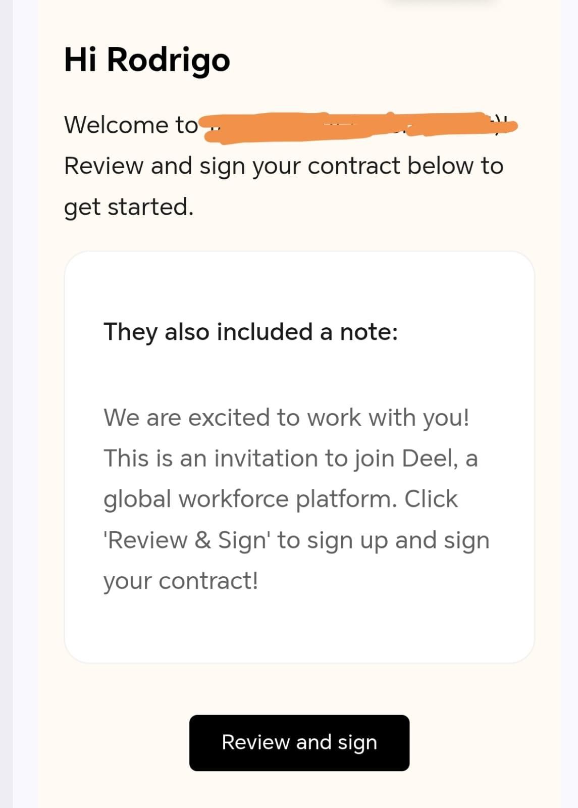Click the Hi Rodrigo greeting heading

[x=147, y=60]
